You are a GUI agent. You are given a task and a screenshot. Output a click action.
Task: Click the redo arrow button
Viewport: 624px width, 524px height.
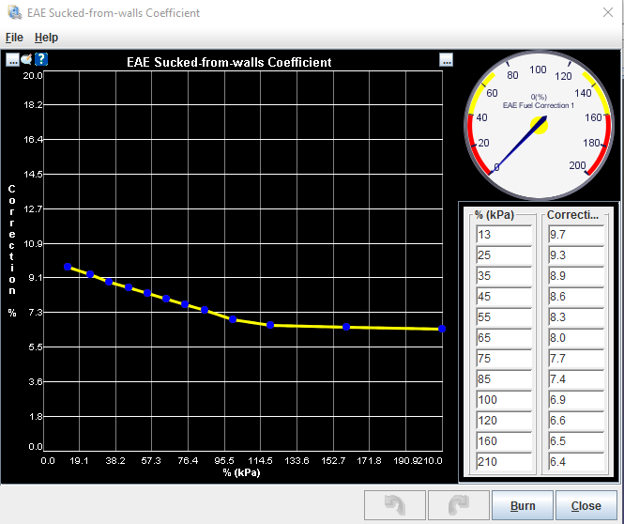tap(459, 505)
